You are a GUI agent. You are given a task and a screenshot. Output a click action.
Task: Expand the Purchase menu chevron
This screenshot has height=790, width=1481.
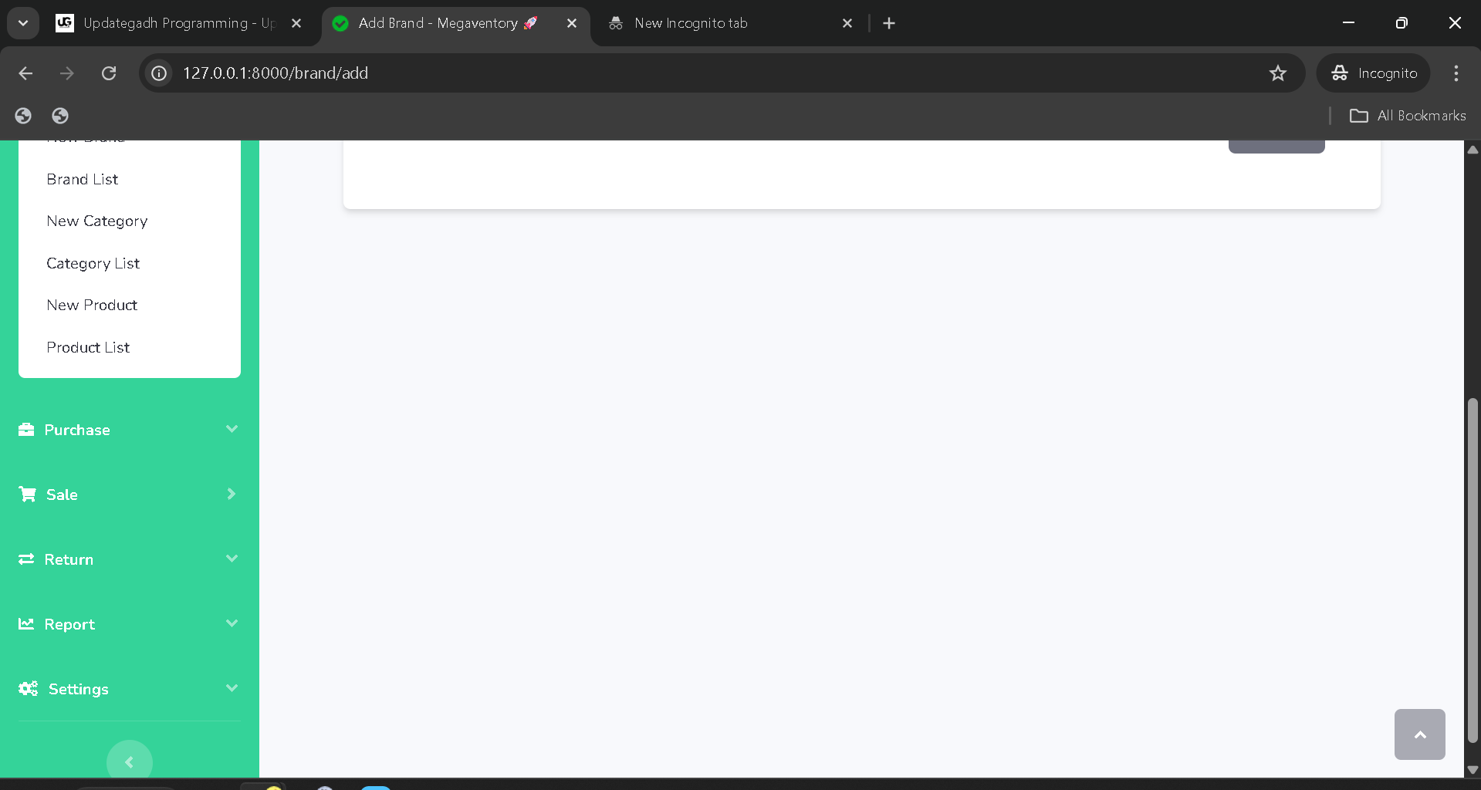(x=232, y=429)
